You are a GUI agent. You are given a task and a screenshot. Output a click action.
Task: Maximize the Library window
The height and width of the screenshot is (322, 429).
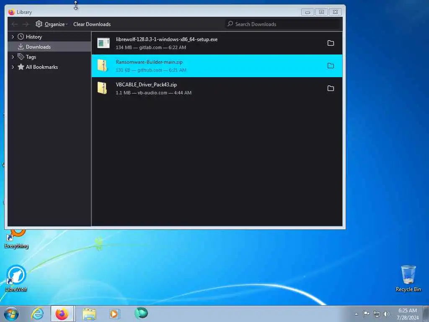(x=321, y=12)
